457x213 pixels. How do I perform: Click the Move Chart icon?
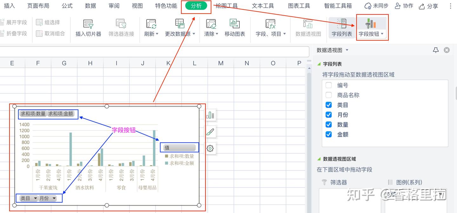(235, 24)
